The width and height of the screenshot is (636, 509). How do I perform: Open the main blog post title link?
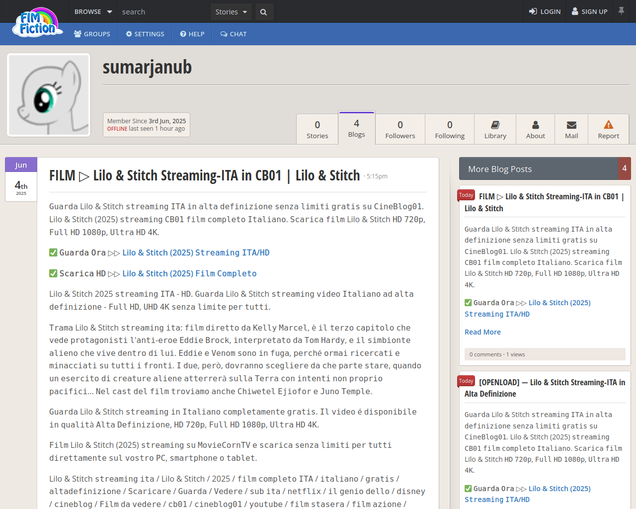pos(204,175)
